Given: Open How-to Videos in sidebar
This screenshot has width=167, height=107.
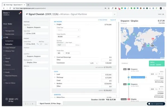Looking at the screenshot, I should click(x=10, y=83).
